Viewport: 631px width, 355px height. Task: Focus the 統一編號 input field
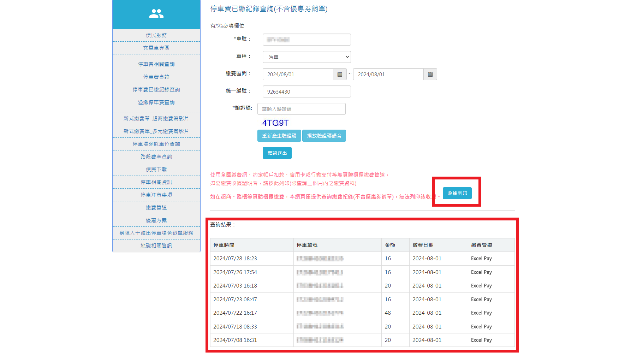(306, 91)
